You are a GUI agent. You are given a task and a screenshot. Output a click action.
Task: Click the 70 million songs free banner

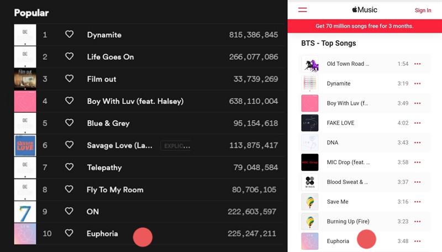click(x=365, y=26)
